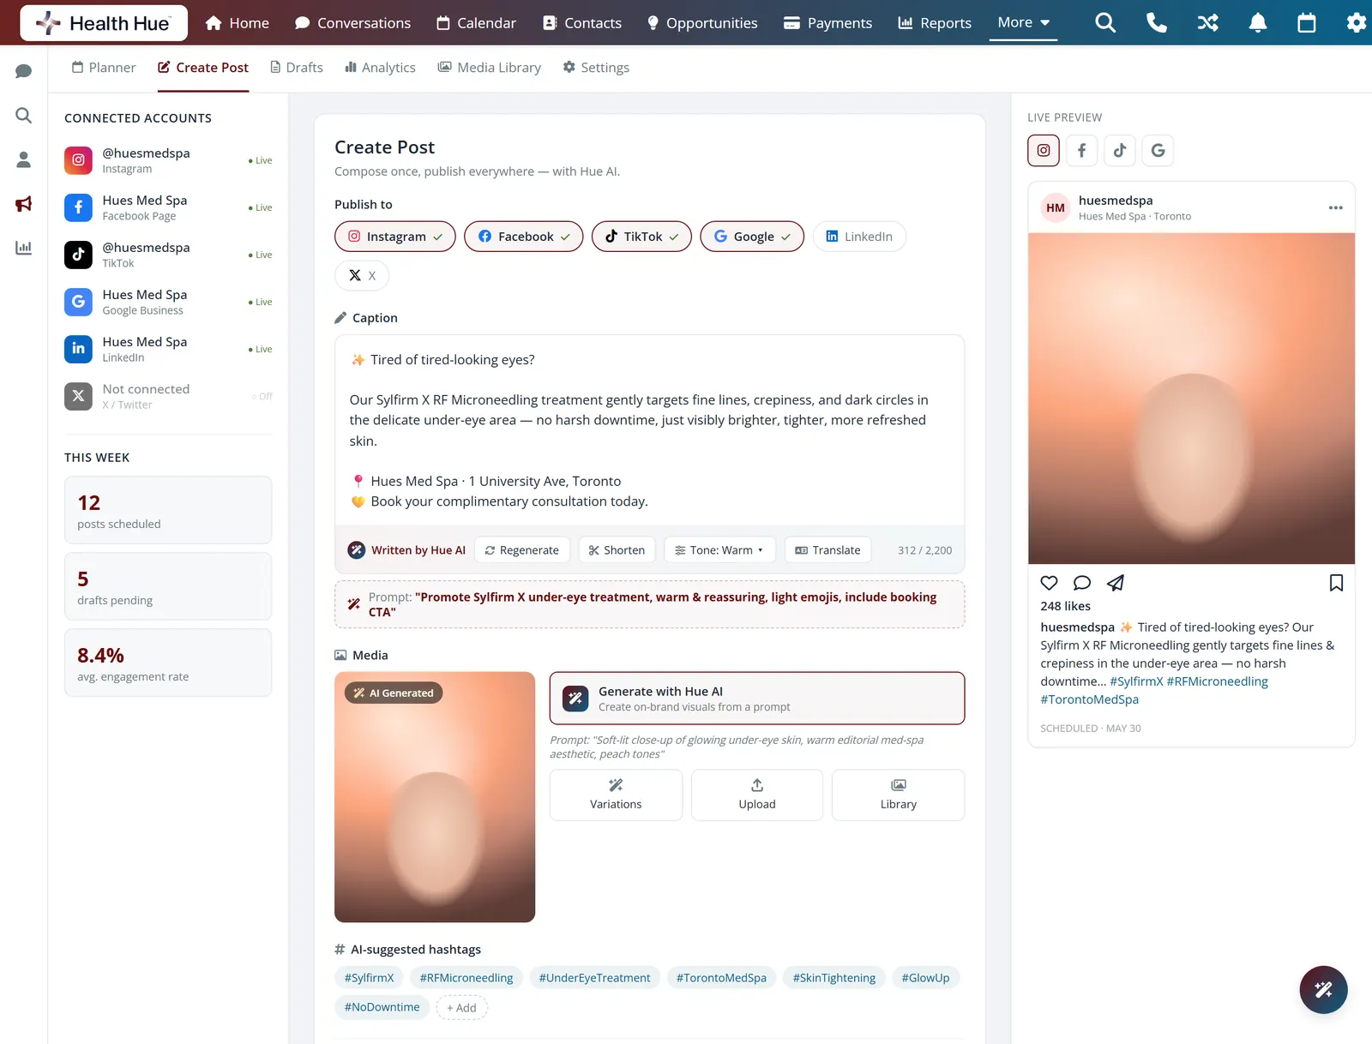Click the #SylfirmX hashtag in preview caption
The height and width of the screenshot is (1044, 1372).
[1136, 681]
